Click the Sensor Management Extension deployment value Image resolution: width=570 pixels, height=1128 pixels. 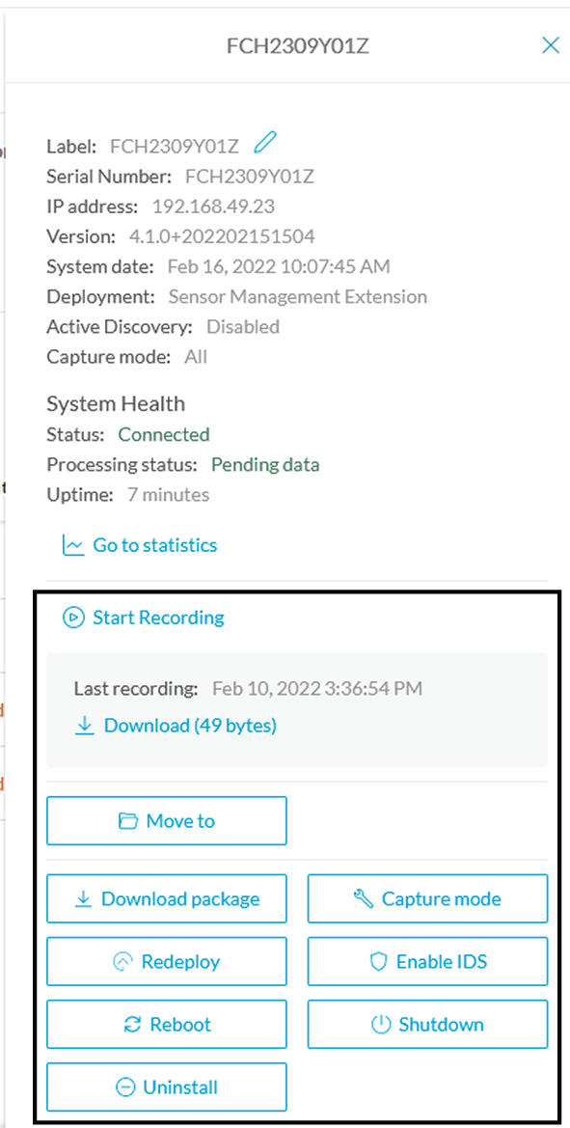298,296
